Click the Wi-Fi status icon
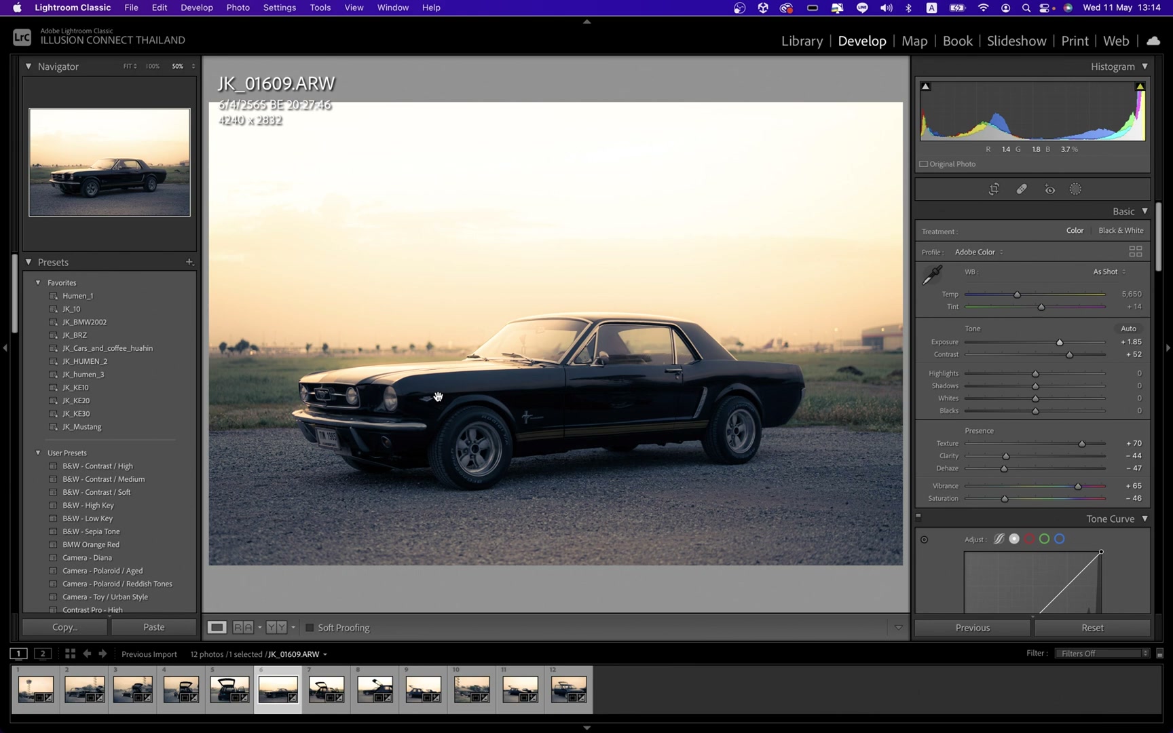 tap(983, 8)
